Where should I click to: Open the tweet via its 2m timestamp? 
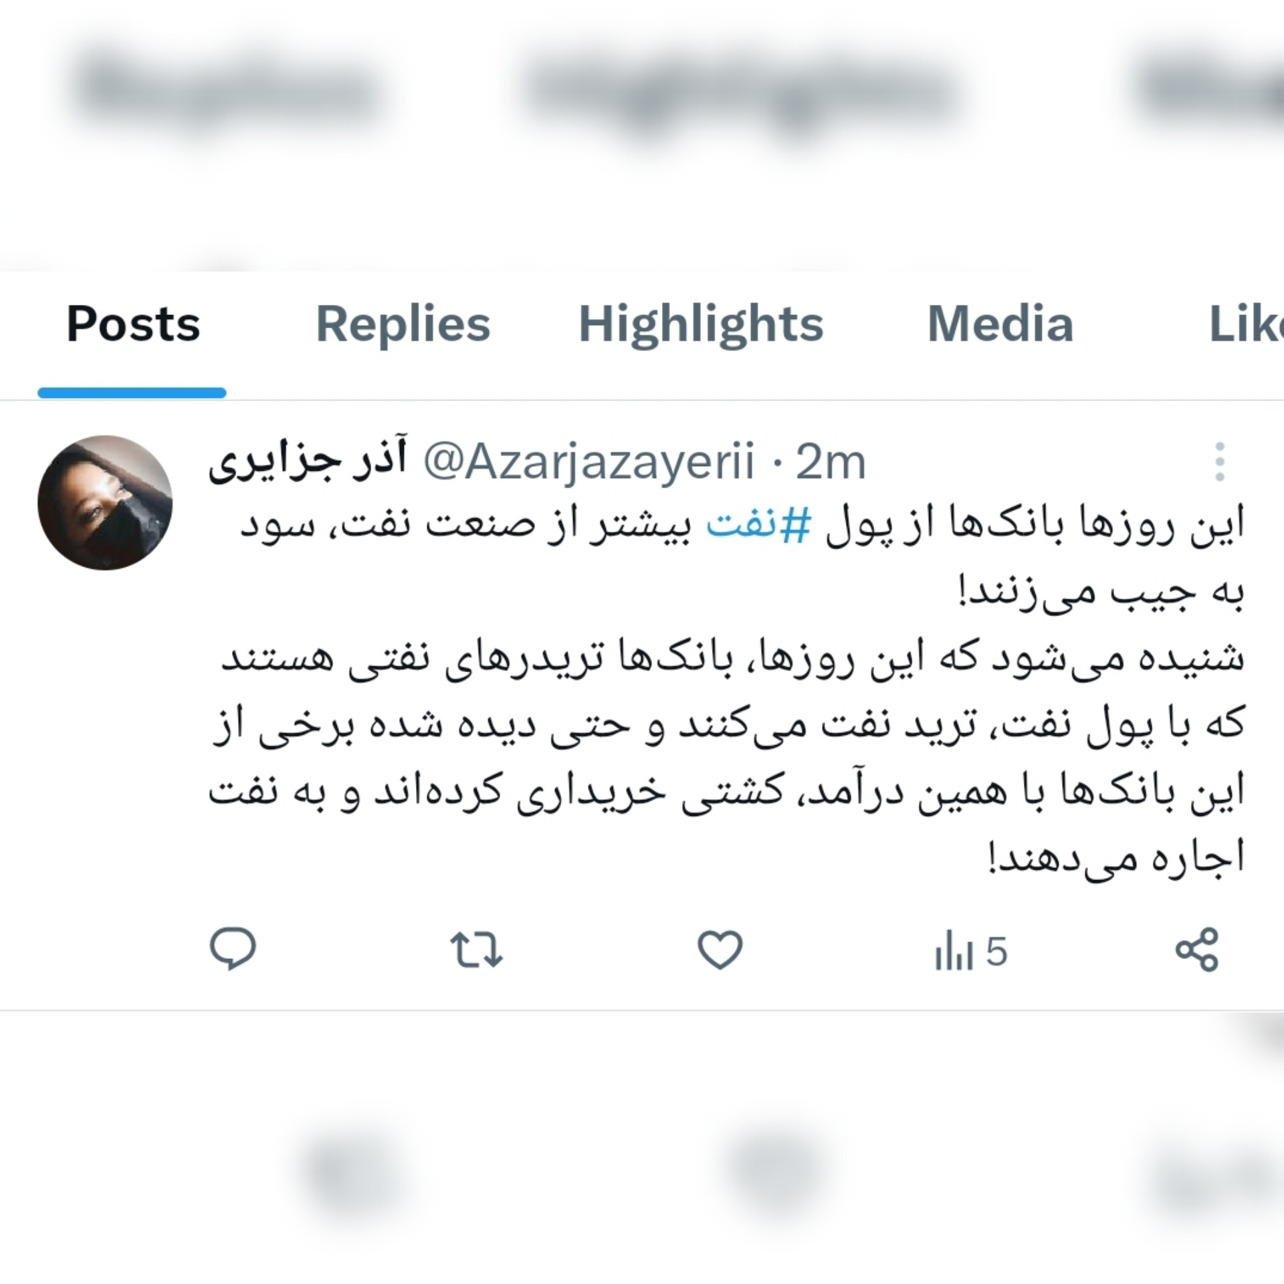pyautogui.click(x=831, y=461)
